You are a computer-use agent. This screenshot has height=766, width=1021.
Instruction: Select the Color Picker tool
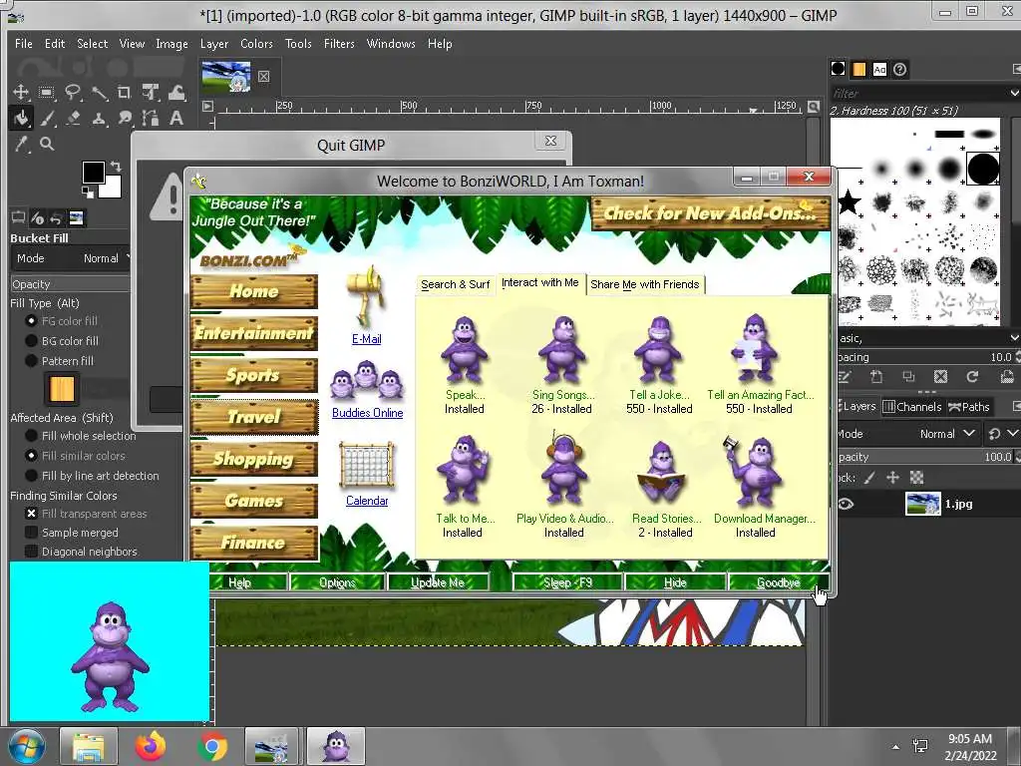point(22,144)
